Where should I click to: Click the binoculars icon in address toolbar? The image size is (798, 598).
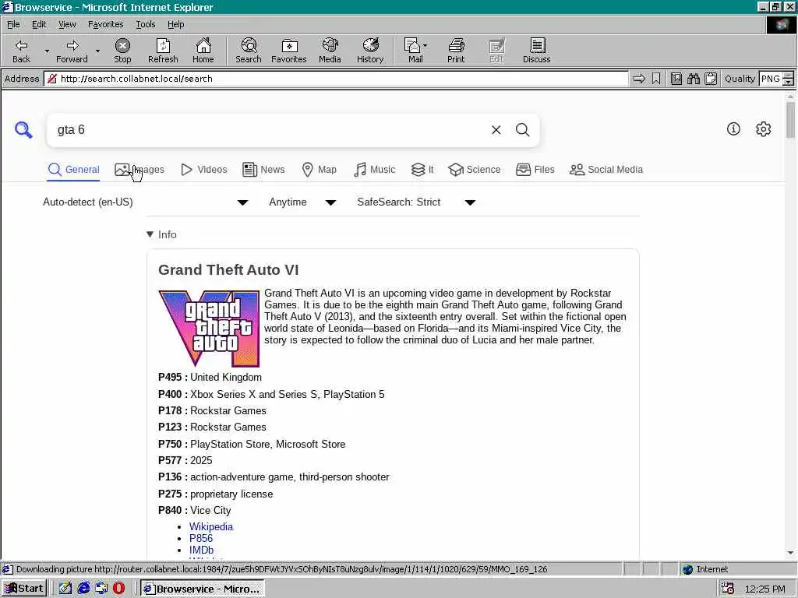click(693, 79)
